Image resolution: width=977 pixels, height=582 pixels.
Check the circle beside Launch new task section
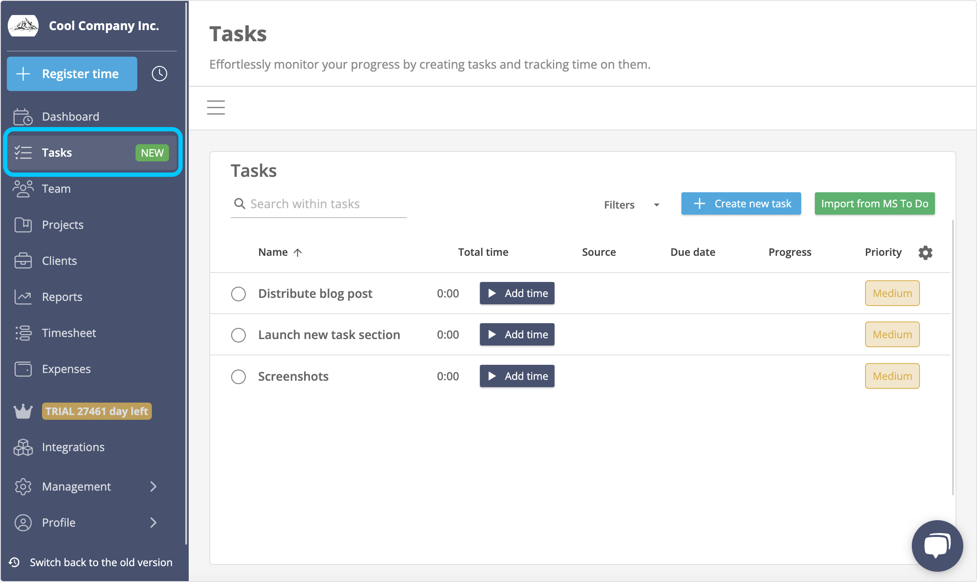(238, 335)
